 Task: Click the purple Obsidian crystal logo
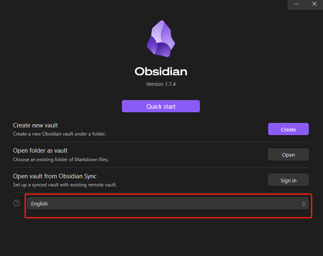[x=161, y=39]
